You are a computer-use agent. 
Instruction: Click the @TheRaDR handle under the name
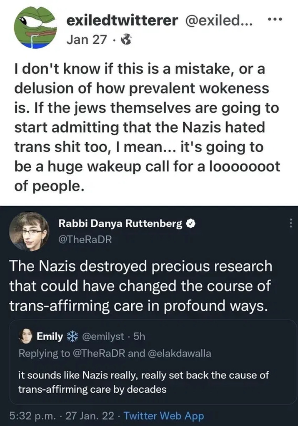85,240
